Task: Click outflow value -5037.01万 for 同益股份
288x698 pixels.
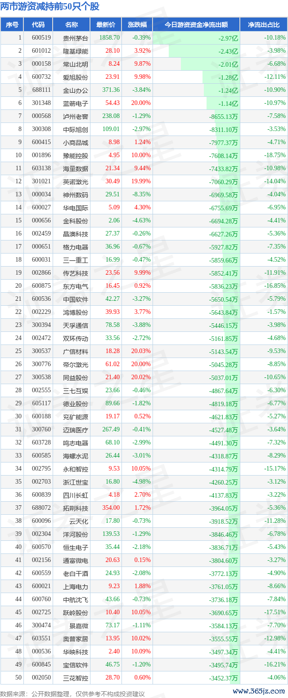Action: pos(223,377)
